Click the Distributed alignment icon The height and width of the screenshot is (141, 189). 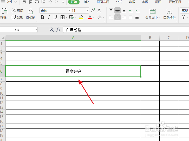click(137, 17)
